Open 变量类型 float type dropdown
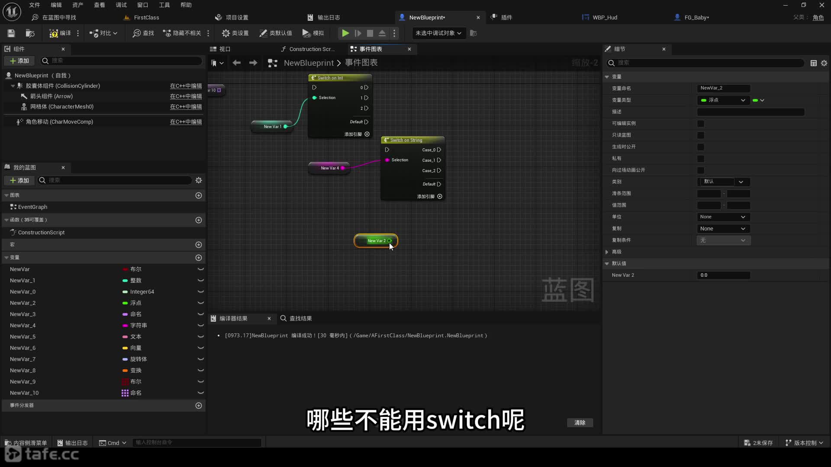Screen dimensions: 831x467 (723, 100)
